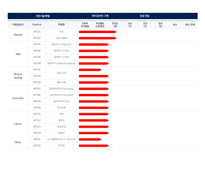The image size is (205, 181).
Task: Click the HP131 wound treatment progress bar
Action: pyautogui.click(x=90, y=70)
